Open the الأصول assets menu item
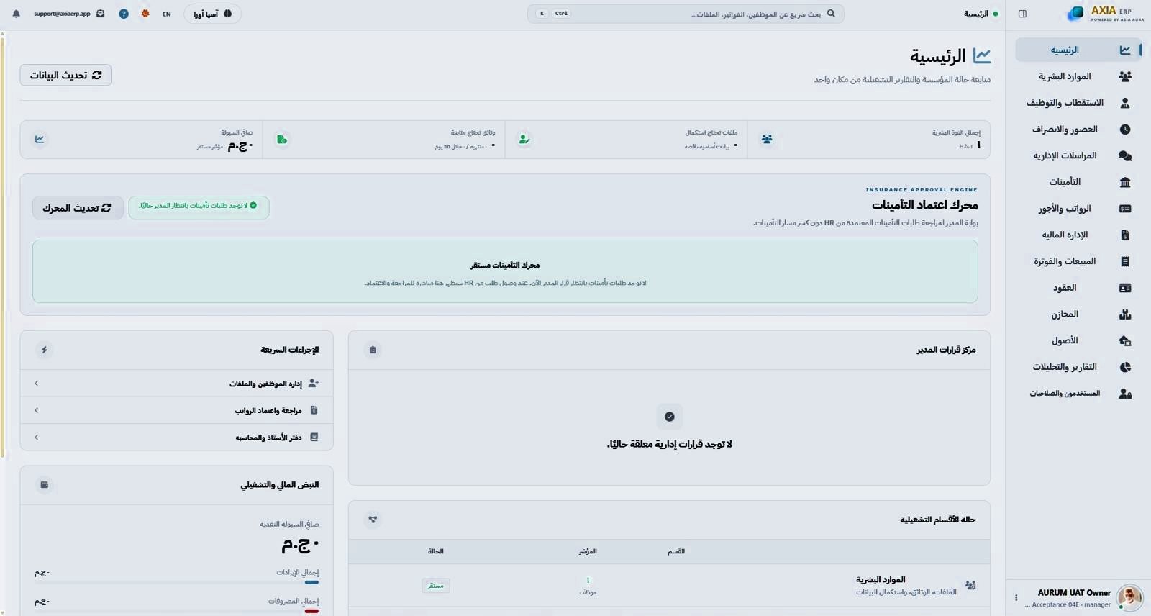 pyautogui.click(x=1078, y=340)
